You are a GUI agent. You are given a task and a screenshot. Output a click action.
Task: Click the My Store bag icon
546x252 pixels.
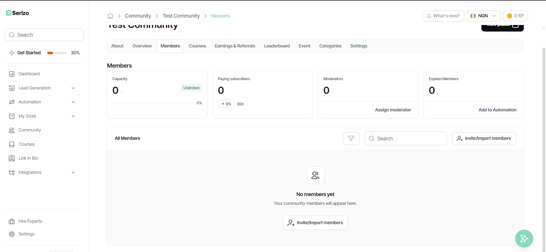click(12, 116)
